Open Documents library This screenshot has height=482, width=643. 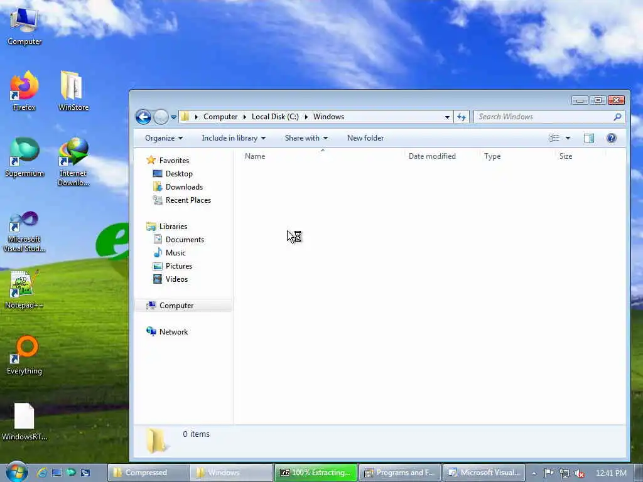tap(178, 239)
